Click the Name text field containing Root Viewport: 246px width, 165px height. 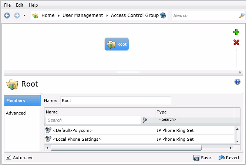[115, 101]
